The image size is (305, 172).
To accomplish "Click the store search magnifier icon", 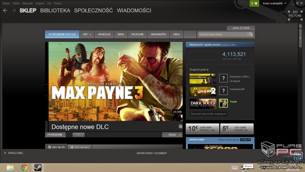I will coord(251,34).
